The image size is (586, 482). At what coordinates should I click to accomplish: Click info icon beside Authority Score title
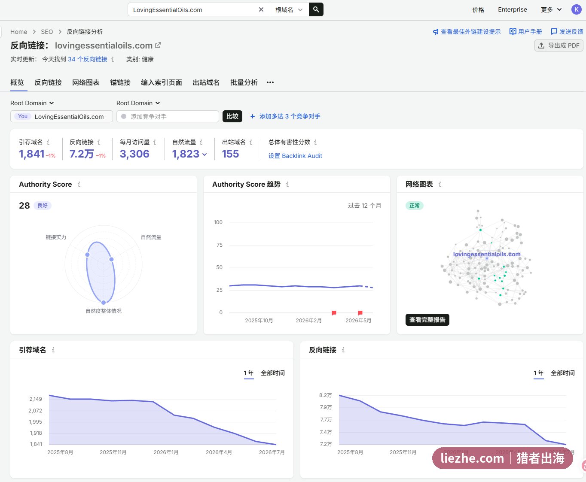[x=79, y=184]
